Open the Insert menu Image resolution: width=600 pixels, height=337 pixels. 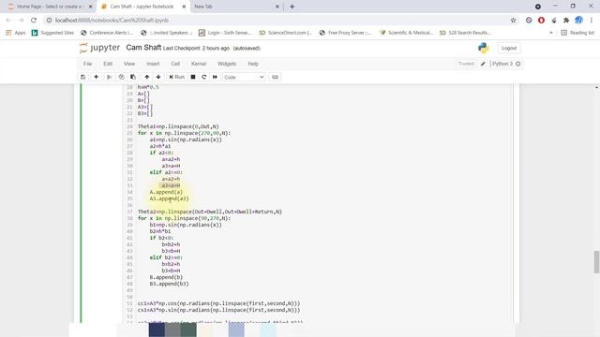click(153, 64)
